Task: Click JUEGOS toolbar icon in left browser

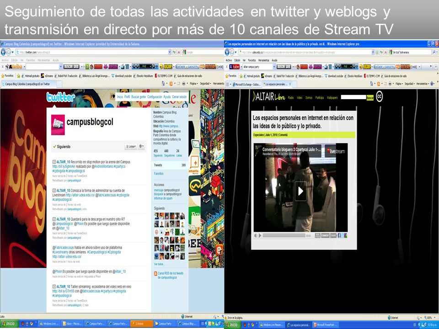Action: pyautogui.click(x=111, y=67)
